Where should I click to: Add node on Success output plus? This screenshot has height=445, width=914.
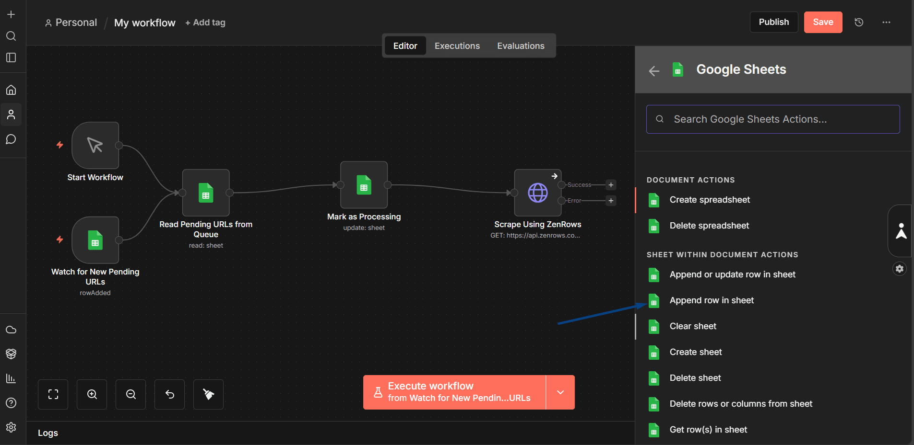(611, 185)
